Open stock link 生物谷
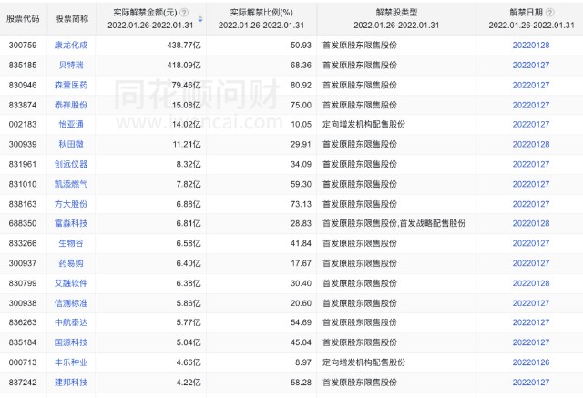Screen dimensions: 583x398 (x=71, y=243)
